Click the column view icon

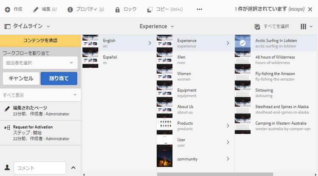[x=303, y=27]
